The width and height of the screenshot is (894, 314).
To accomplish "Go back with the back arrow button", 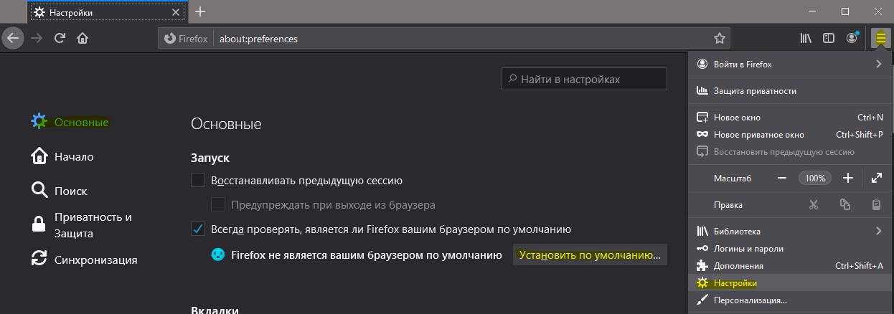I will [13, 38].
